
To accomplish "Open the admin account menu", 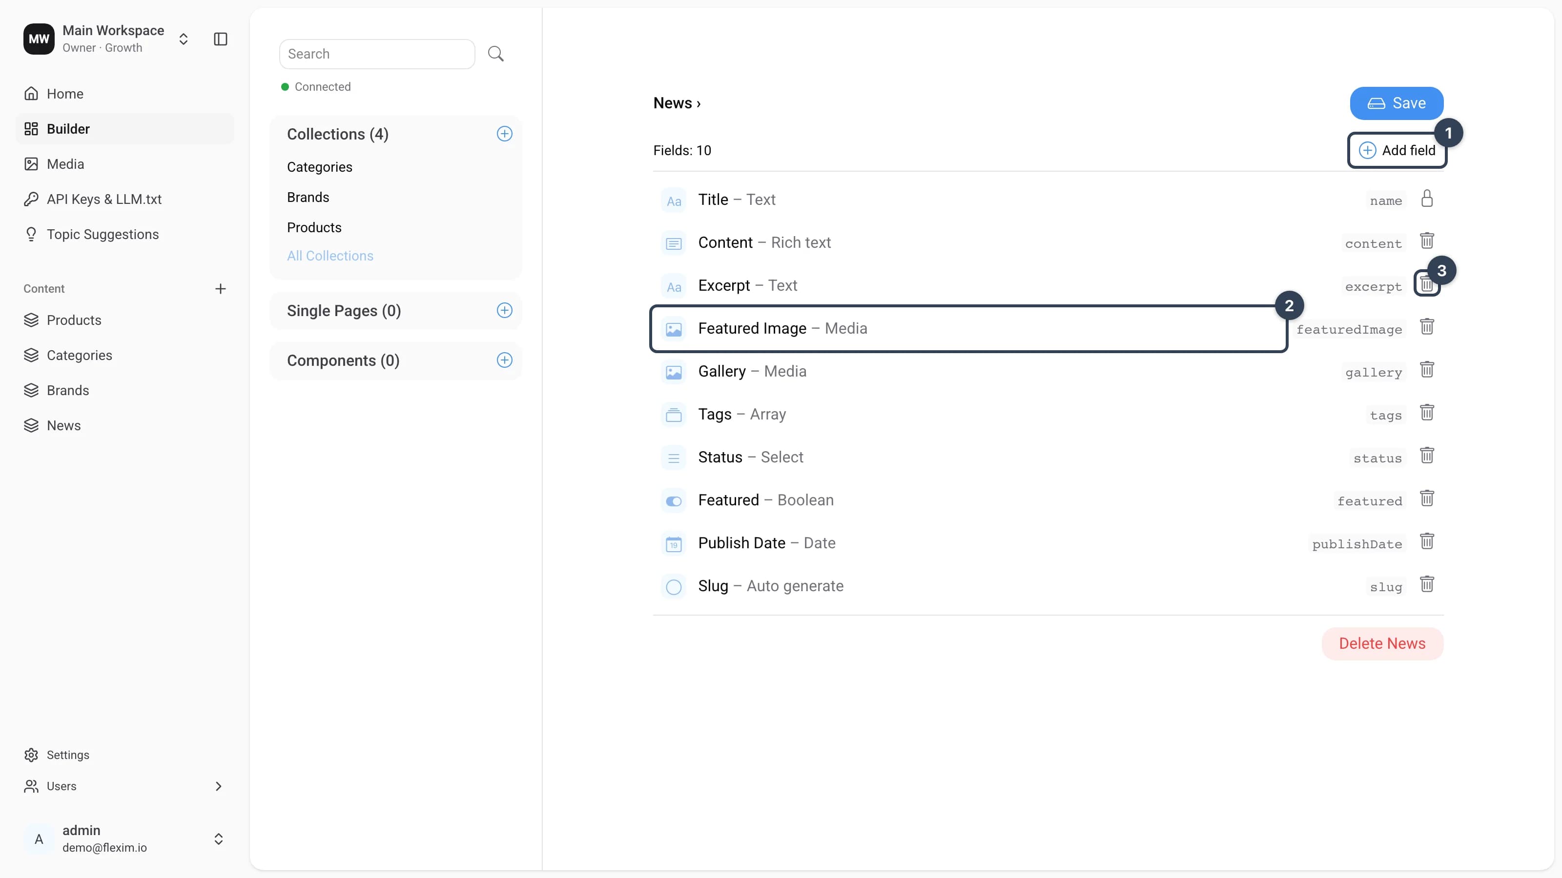I will pyautogui.click(x=125, y=838).
